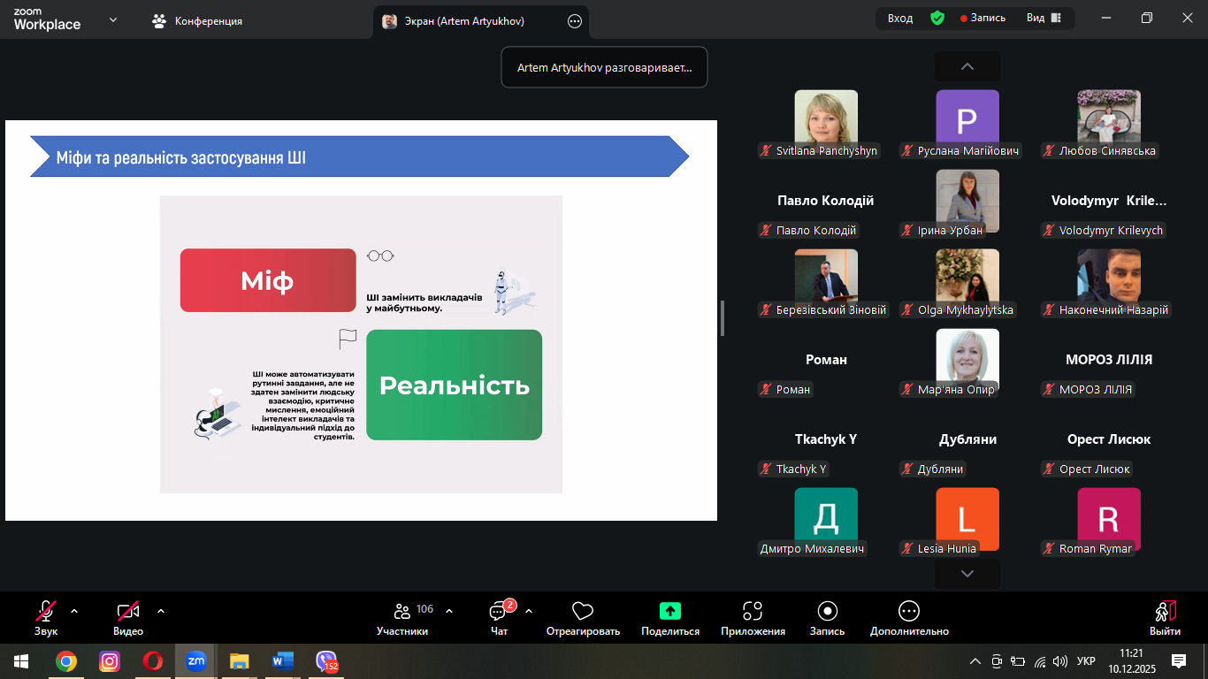1208x679 pixels.
Task: Open Viber from the Windows taskbar
Action: [326, 660]
